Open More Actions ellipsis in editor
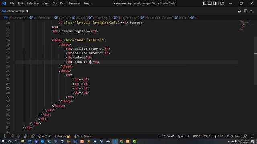 [x=252, y=11]
